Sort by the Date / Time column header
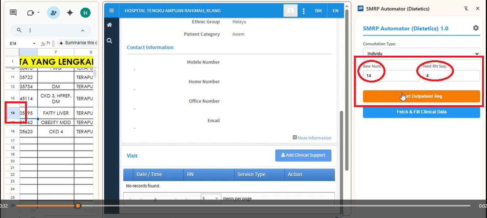This screenshot has height=218, width=487. [x=158, y=174]
